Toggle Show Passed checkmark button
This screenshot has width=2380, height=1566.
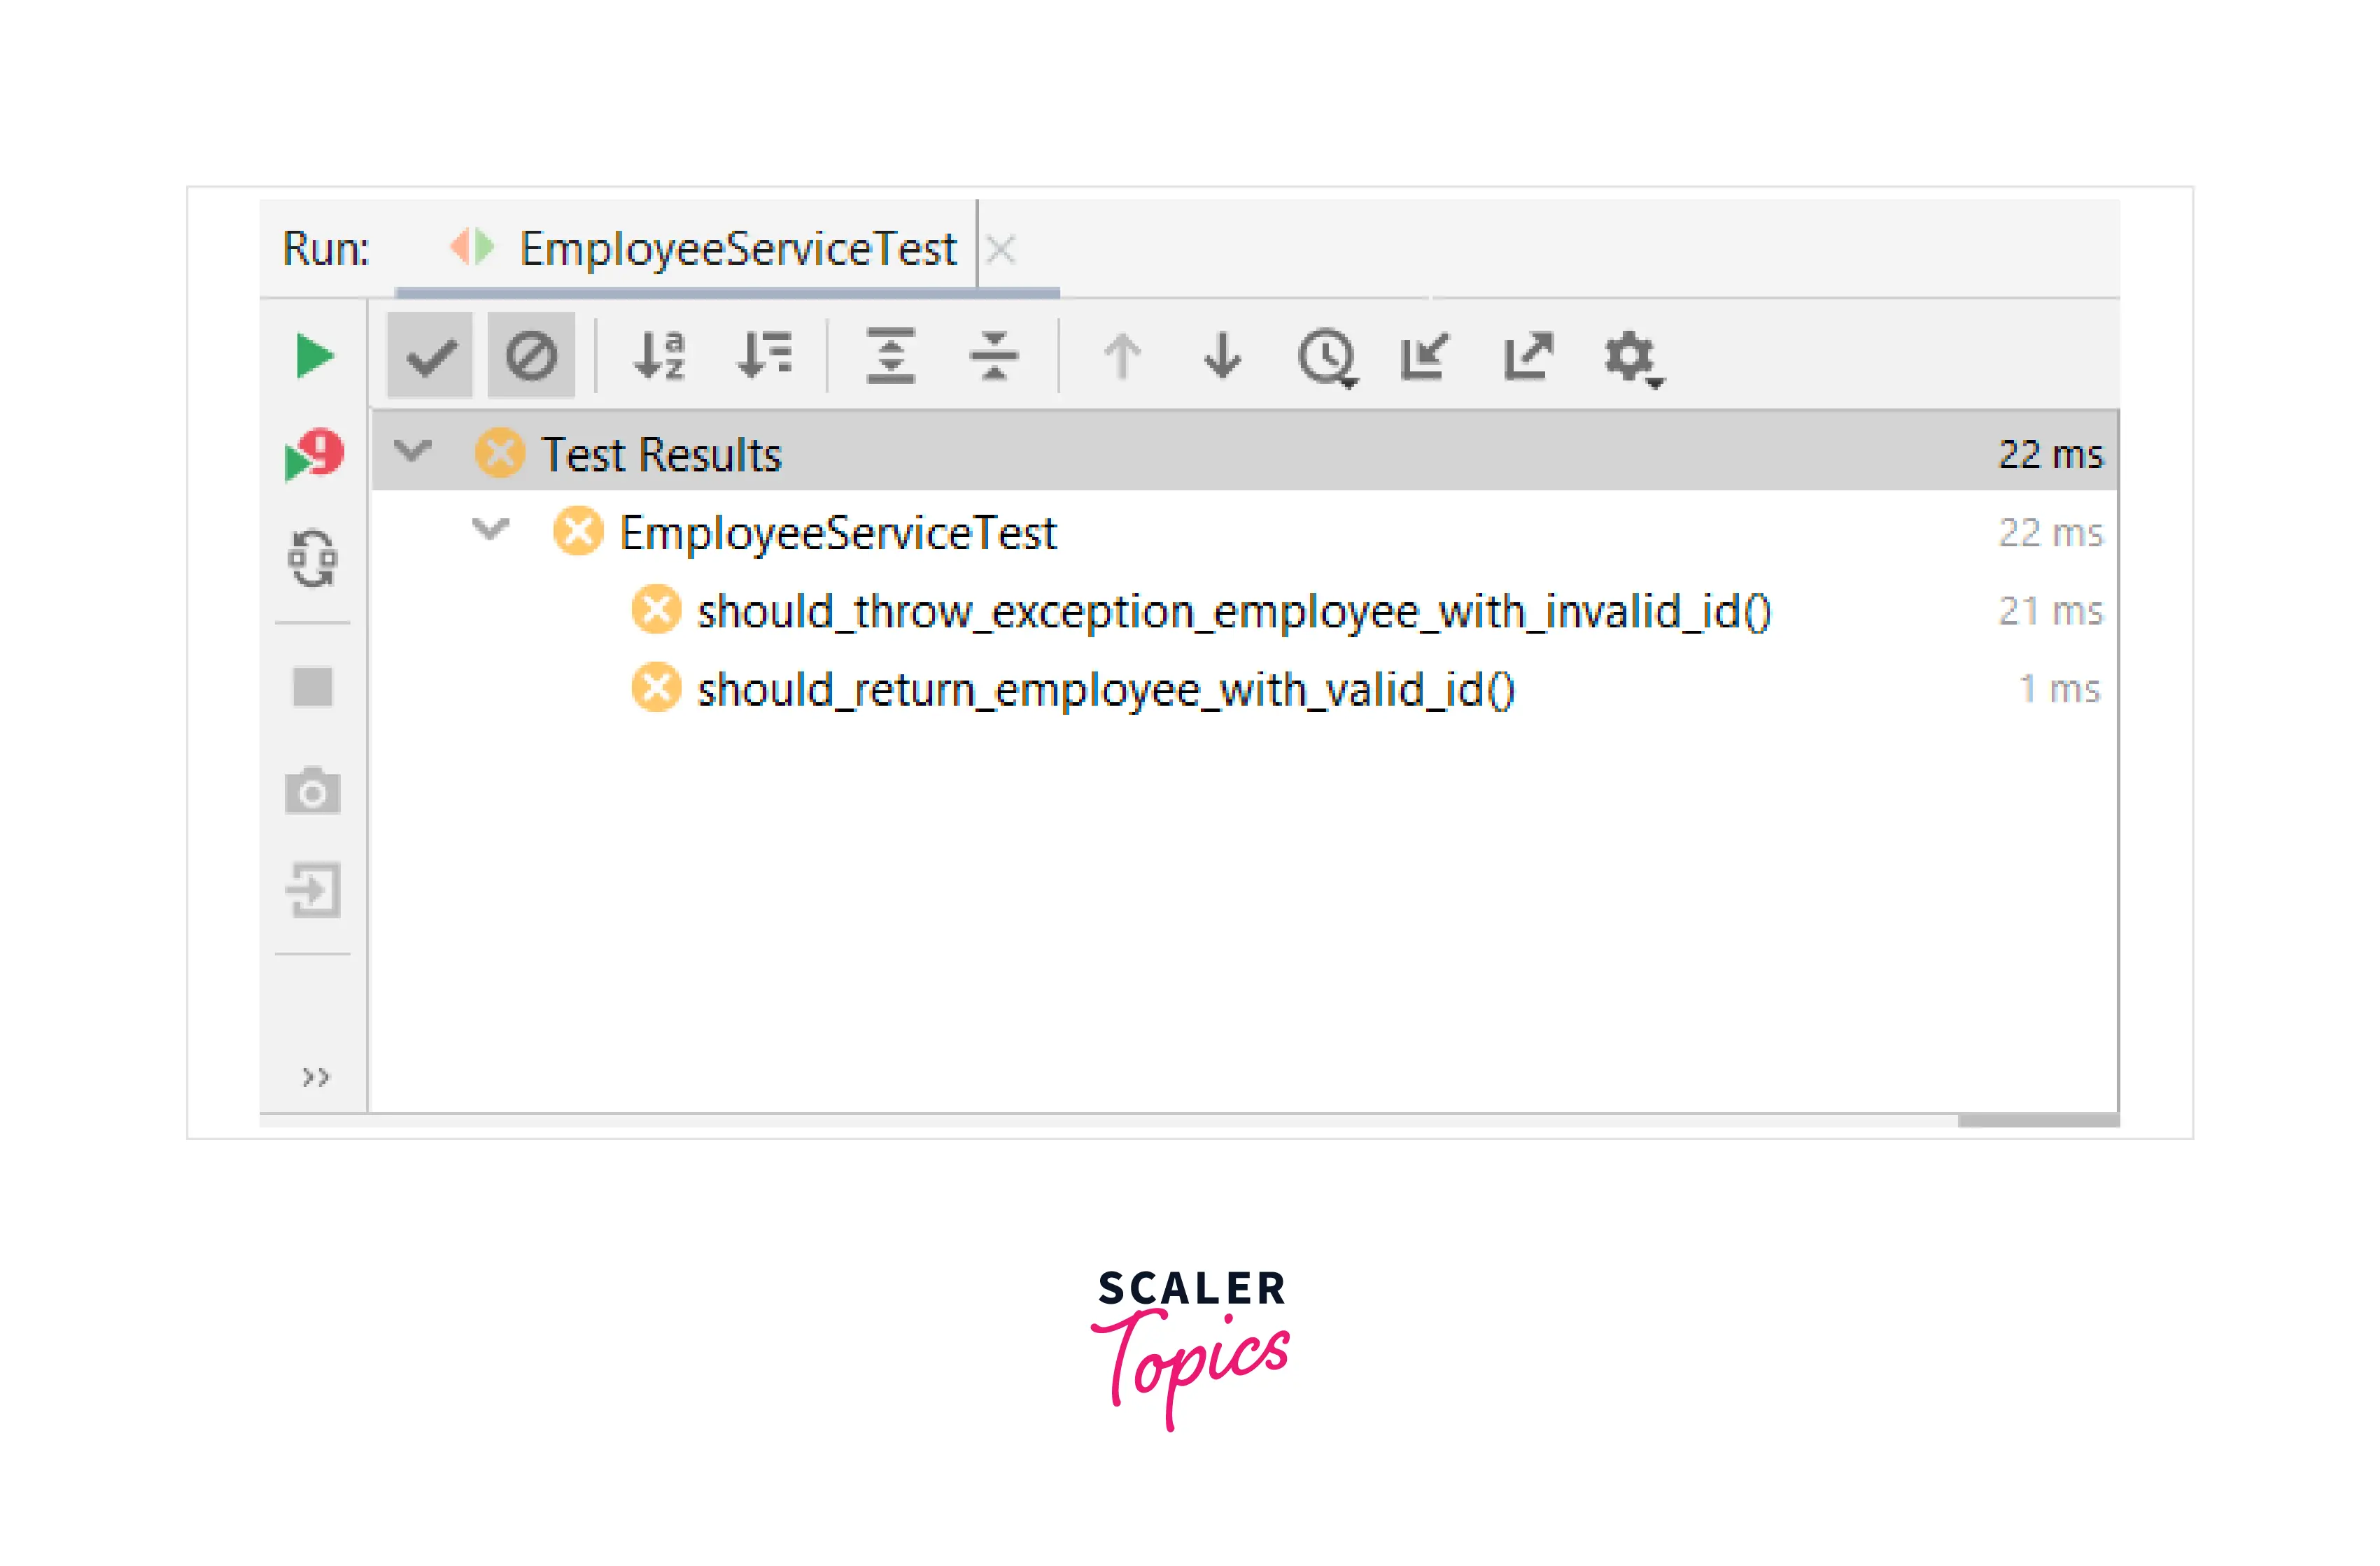(430, 356)
